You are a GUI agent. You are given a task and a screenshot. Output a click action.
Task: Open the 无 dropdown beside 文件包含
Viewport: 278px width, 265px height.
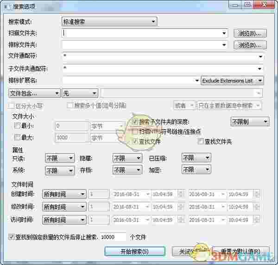[x=80, y=93]
